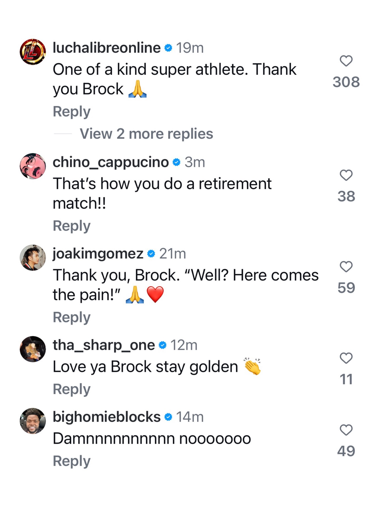Reply to joakimgomez's comment
379x505 pixels.
pyautogui.click(x=72, y=317)
